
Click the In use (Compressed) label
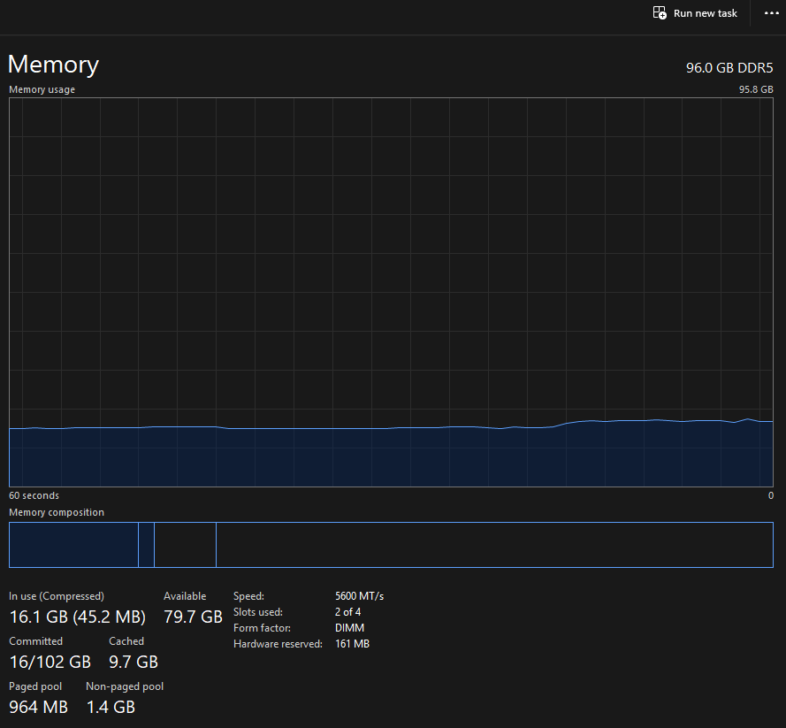pyautogui.click(x=57, y=596)
